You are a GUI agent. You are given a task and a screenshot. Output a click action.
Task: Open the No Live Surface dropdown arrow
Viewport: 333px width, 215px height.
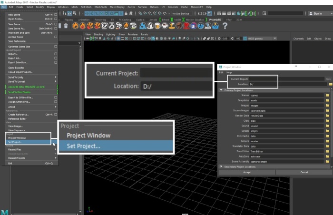169,13
